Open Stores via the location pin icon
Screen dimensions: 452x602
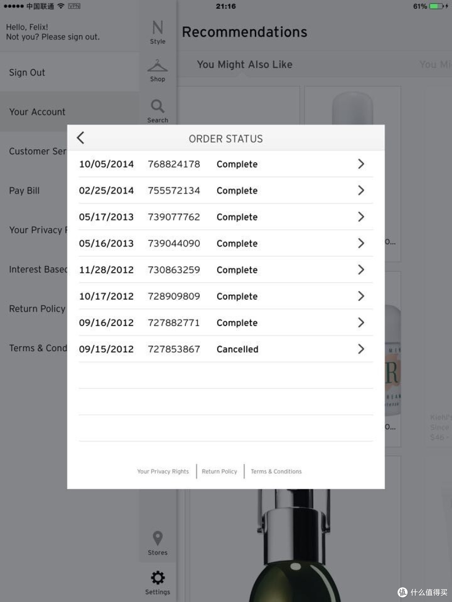(x=157, y=538)
